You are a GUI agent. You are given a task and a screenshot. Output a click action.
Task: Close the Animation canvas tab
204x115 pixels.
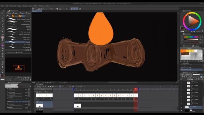point(41,11)
